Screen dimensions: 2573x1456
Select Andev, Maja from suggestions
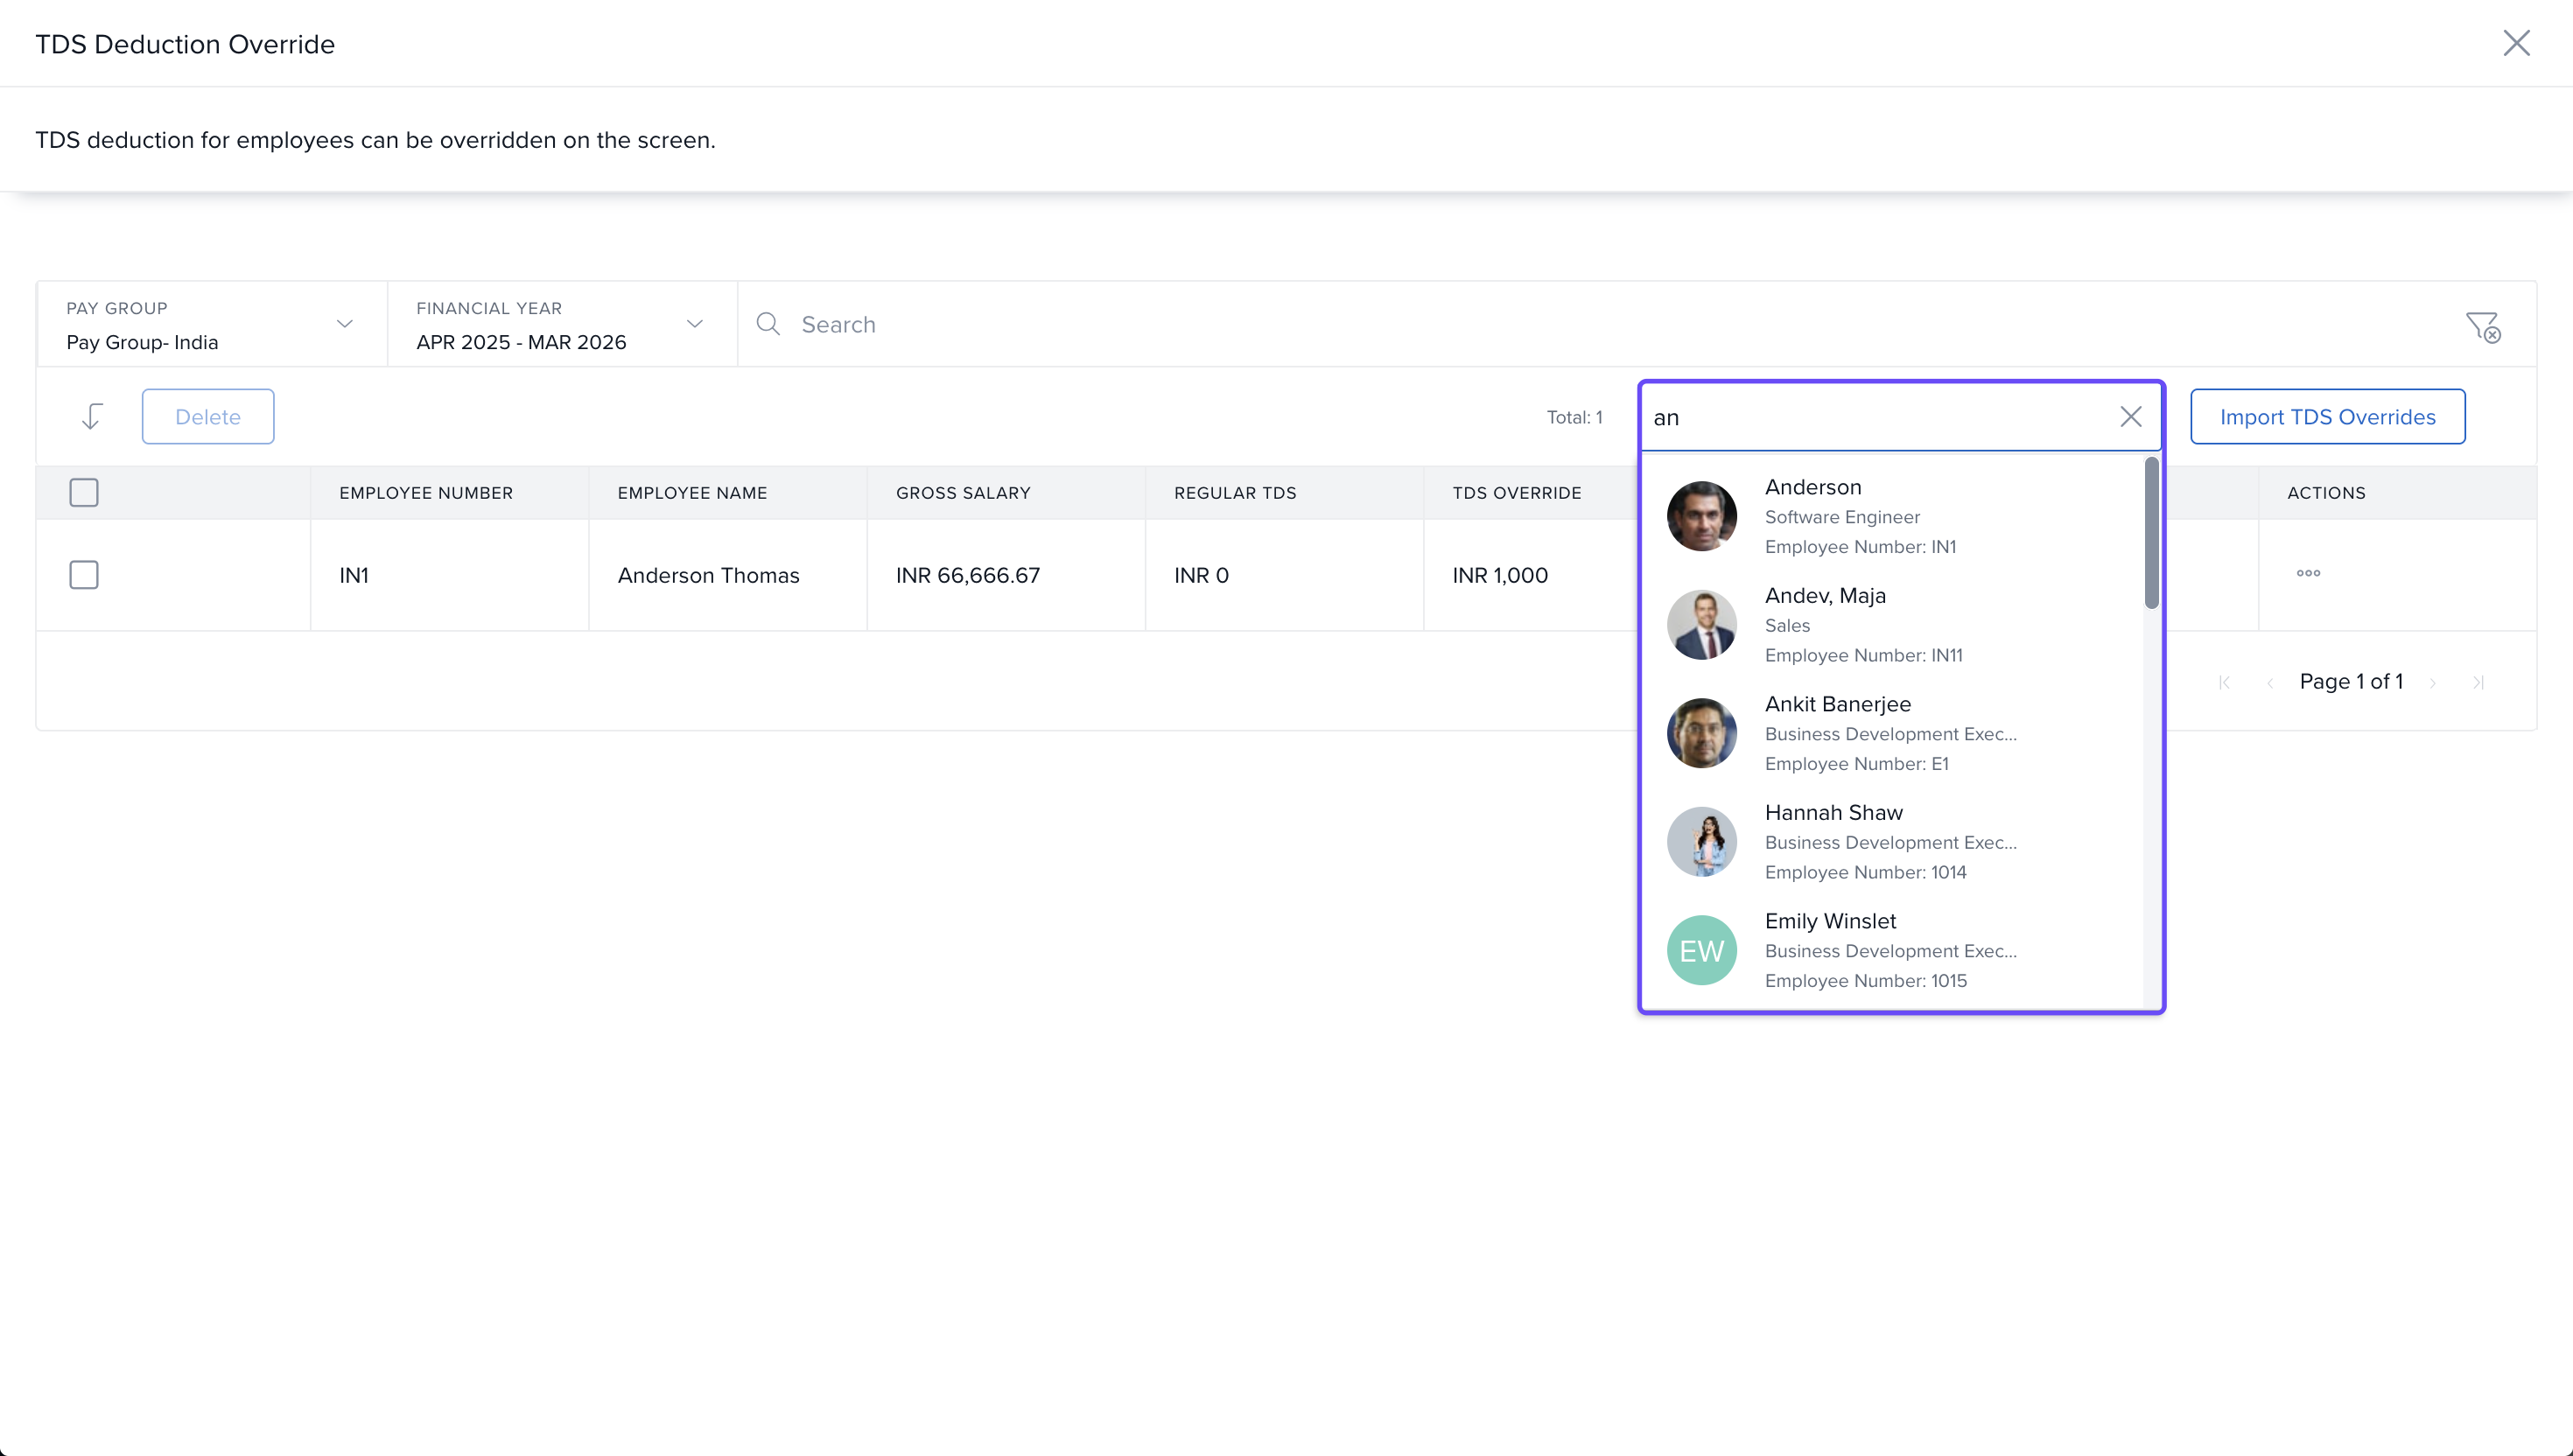coord(1825,596)
